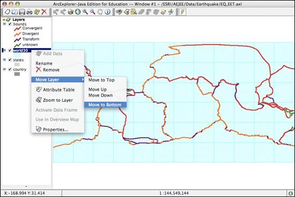
Task: Select the Pan hand tool
Action: tap(100, 12)
